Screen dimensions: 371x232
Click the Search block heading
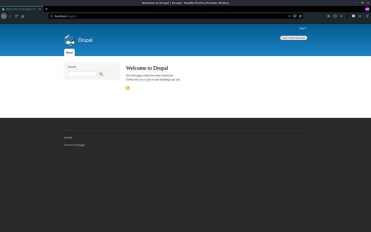pos(72,67)
